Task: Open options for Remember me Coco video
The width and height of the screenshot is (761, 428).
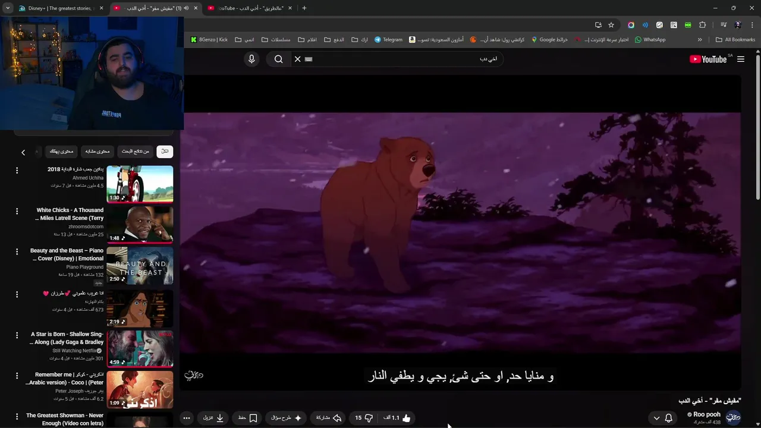Action: tap(17, 376)
